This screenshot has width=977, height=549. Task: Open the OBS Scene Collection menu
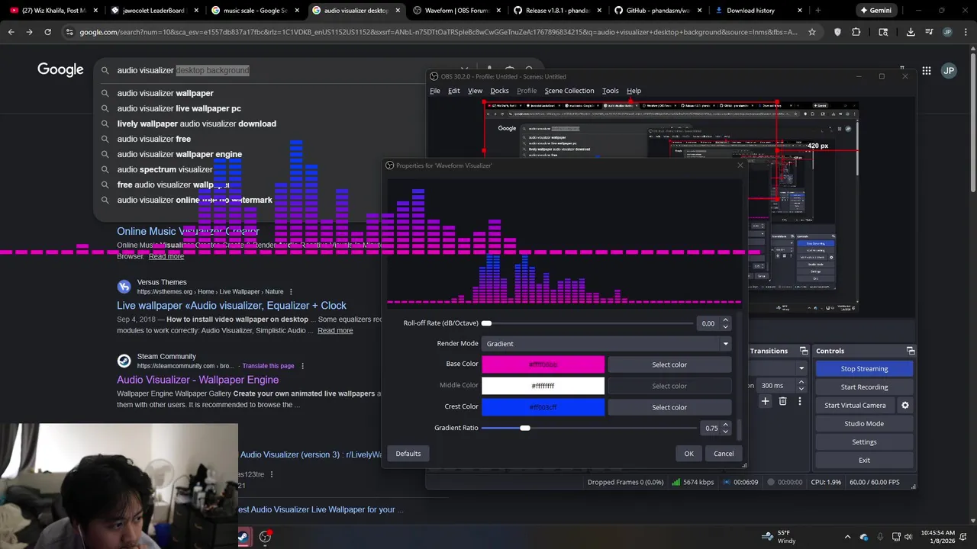(x=569, y=91)
